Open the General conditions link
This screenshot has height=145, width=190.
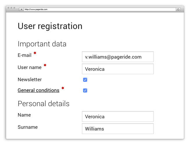(x=38, y=90)
